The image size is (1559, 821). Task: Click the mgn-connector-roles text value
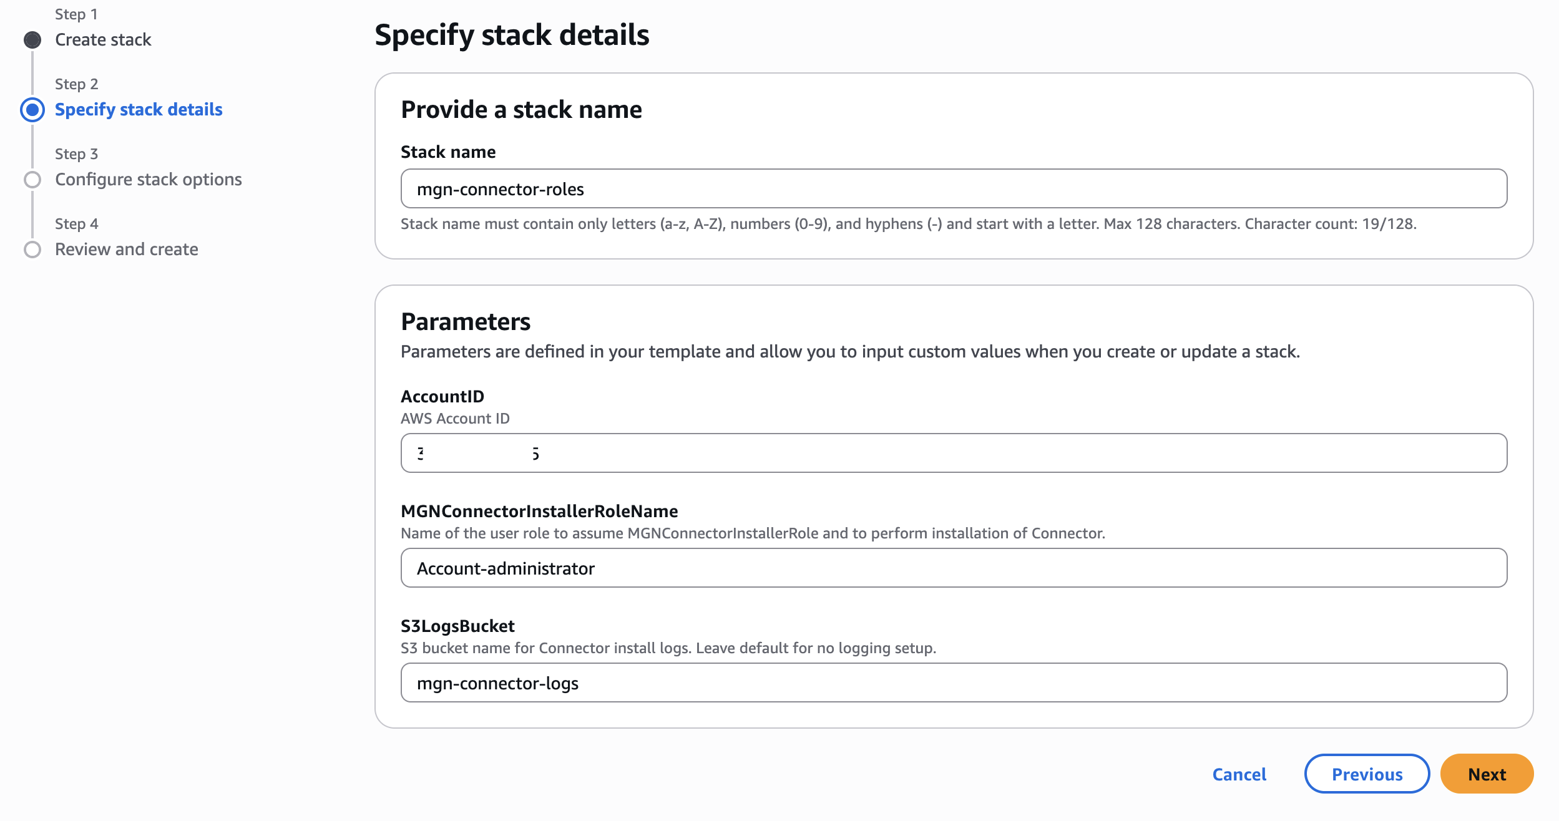tap(501, 188)
